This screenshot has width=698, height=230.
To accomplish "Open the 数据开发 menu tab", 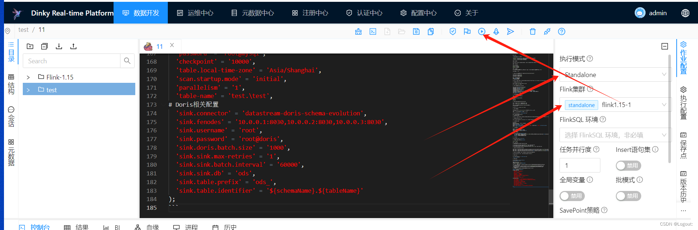I will [141, 13].
